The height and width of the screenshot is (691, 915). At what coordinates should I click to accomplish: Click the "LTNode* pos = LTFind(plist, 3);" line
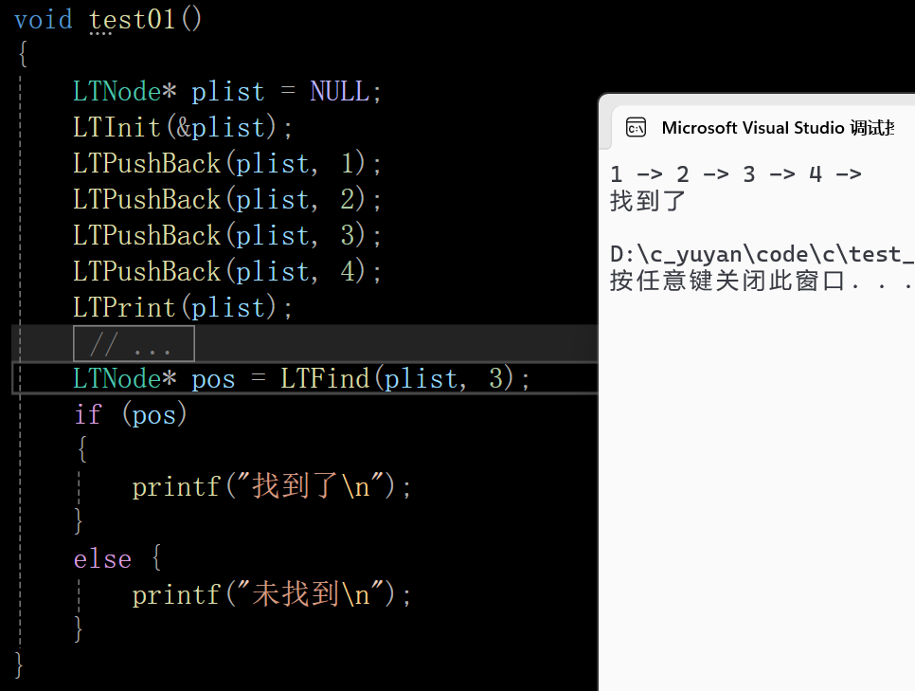[x=301, y=379]
